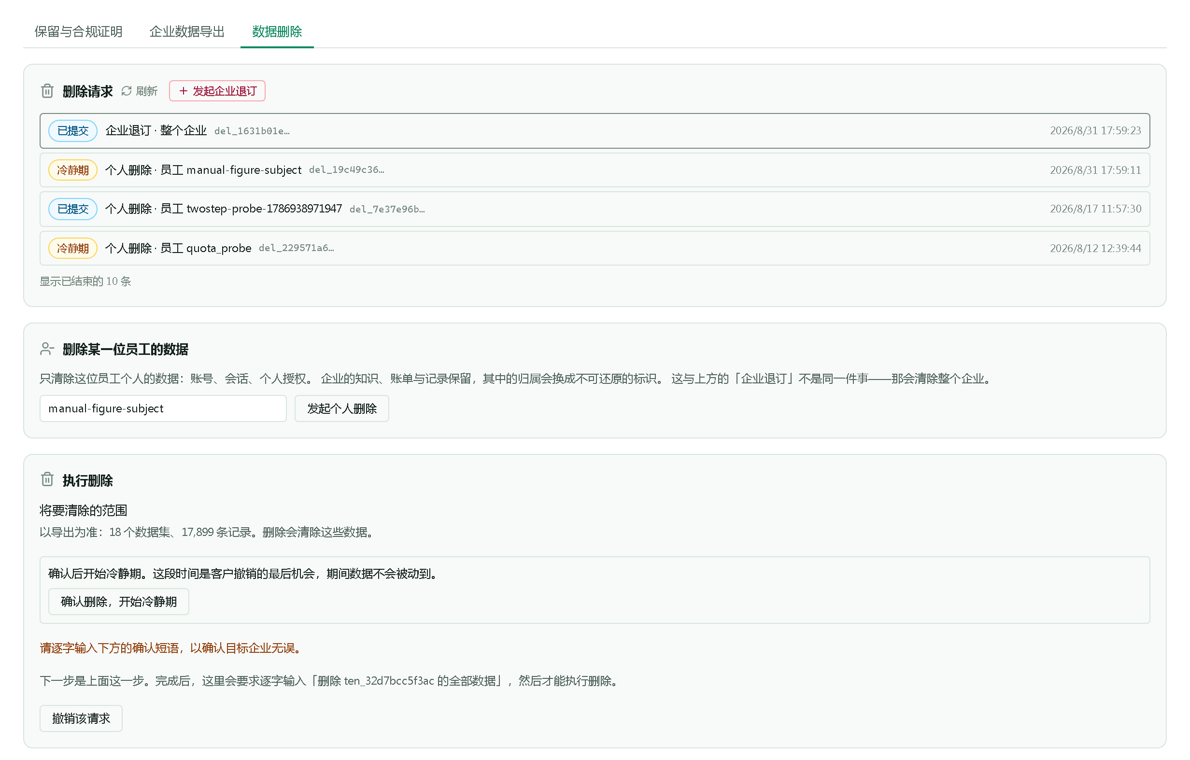Expand 显示已结束的 10 条
The width and height of the screenshot is (1190, 760).
[x=85, y=281]
